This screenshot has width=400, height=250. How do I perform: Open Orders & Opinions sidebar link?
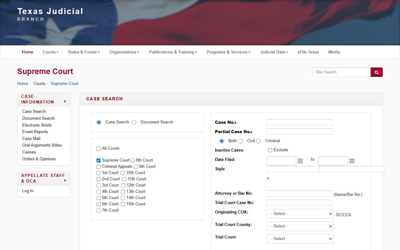39,159
